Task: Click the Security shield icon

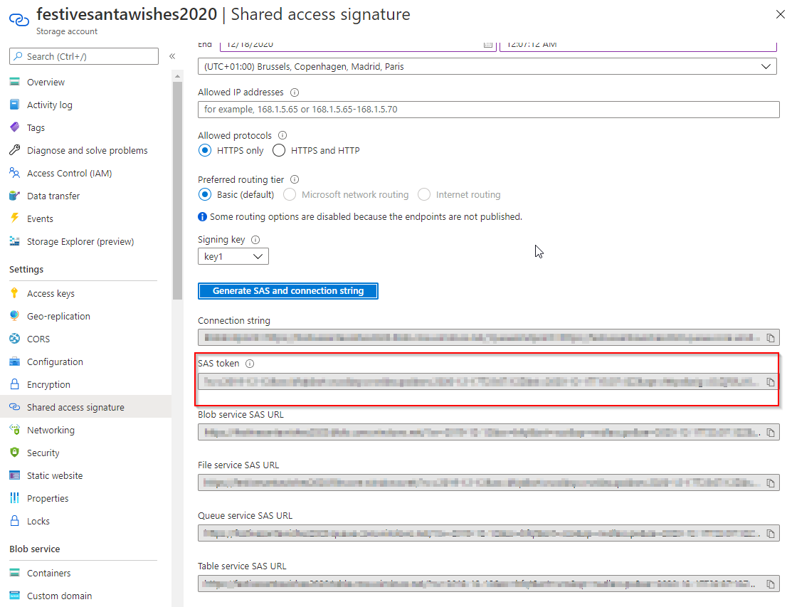Action: pyautogui.click(x=14, y=453)
